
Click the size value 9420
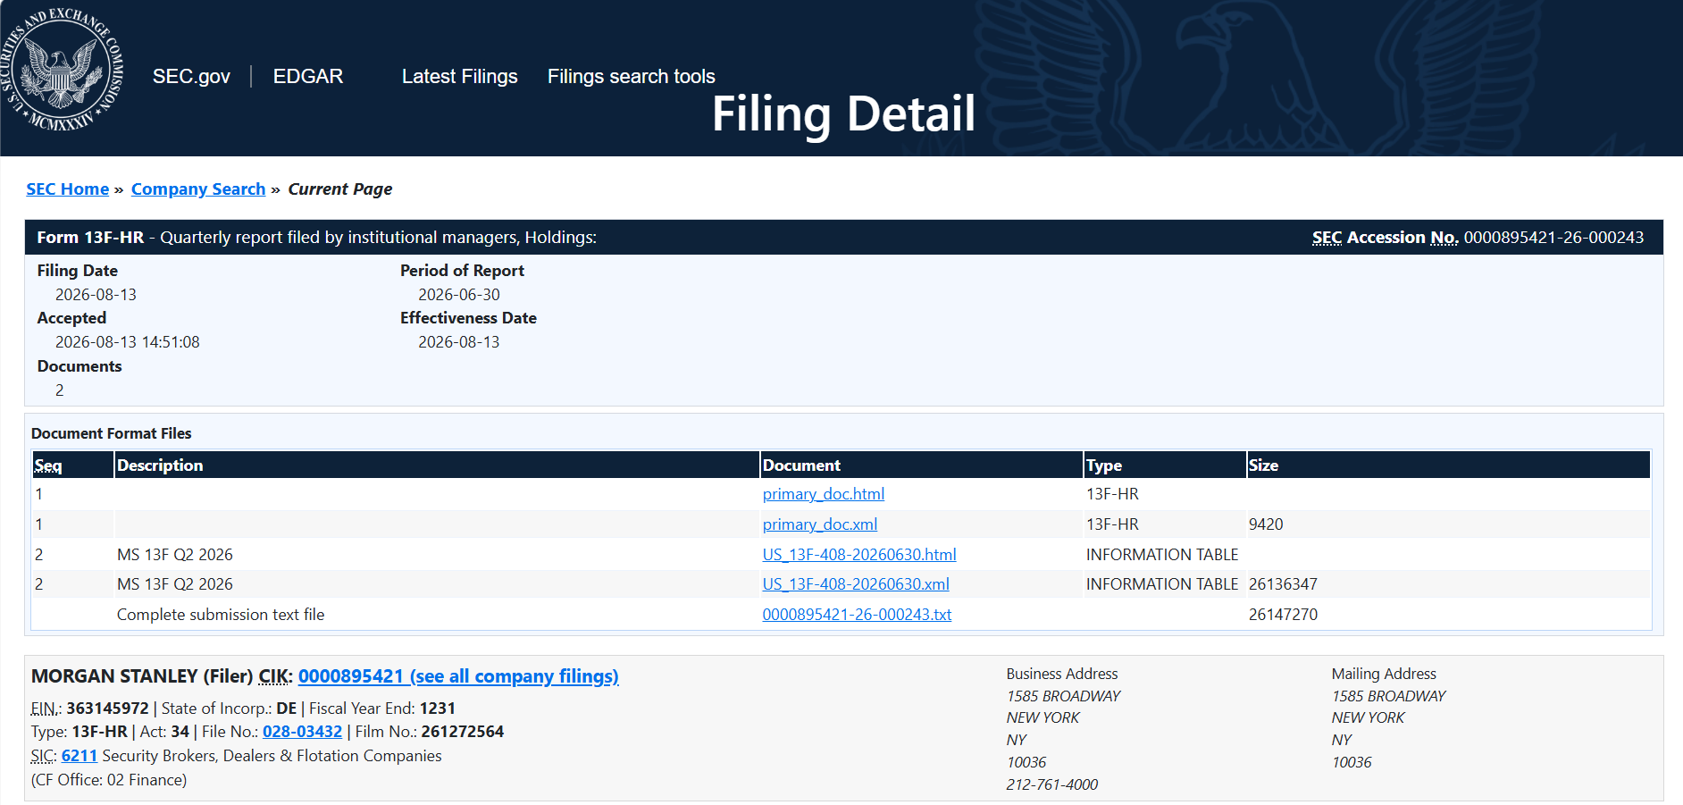pyautogui.click(x=1266, y=524)
